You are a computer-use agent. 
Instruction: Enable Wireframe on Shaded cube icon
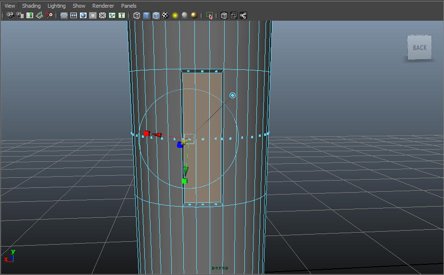coord(156,15)
